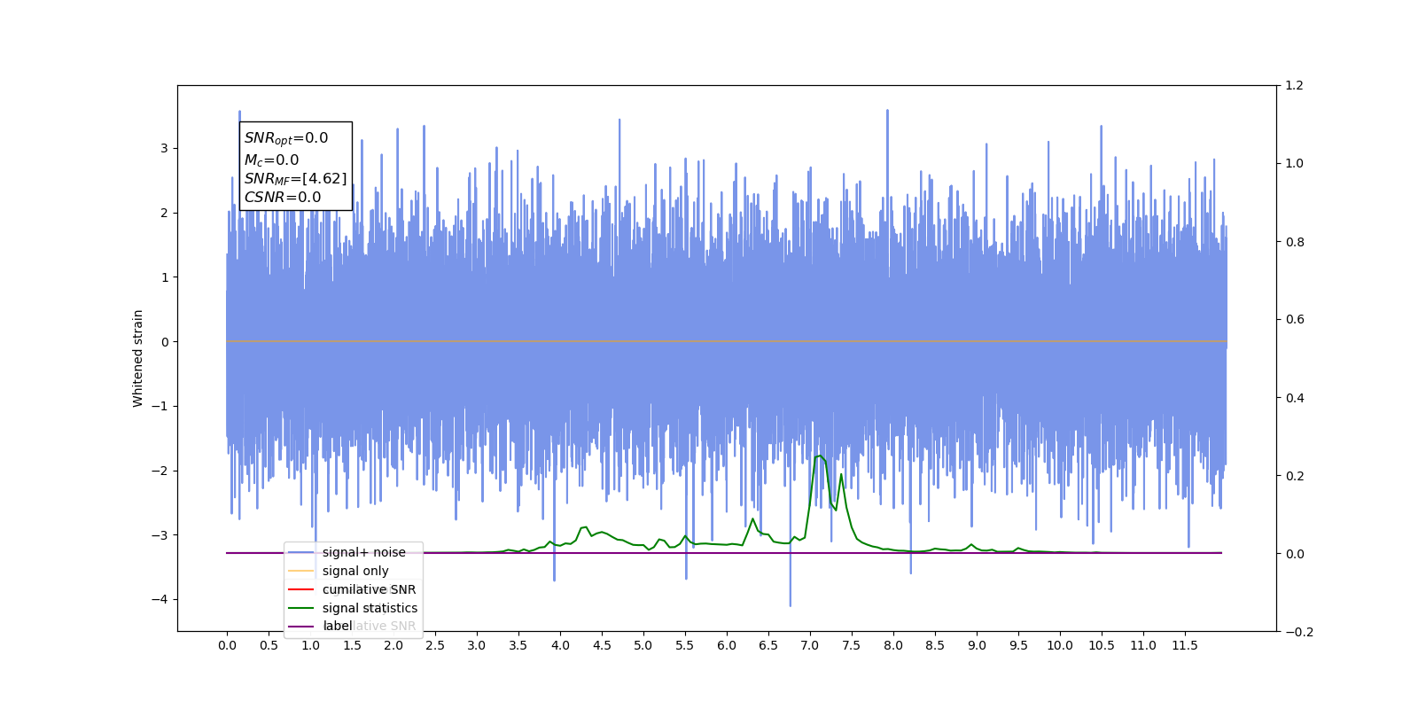Click x-axis tick label 2.5
The width and height of the screenshot is (1418, 709).
tap(435, 645)
